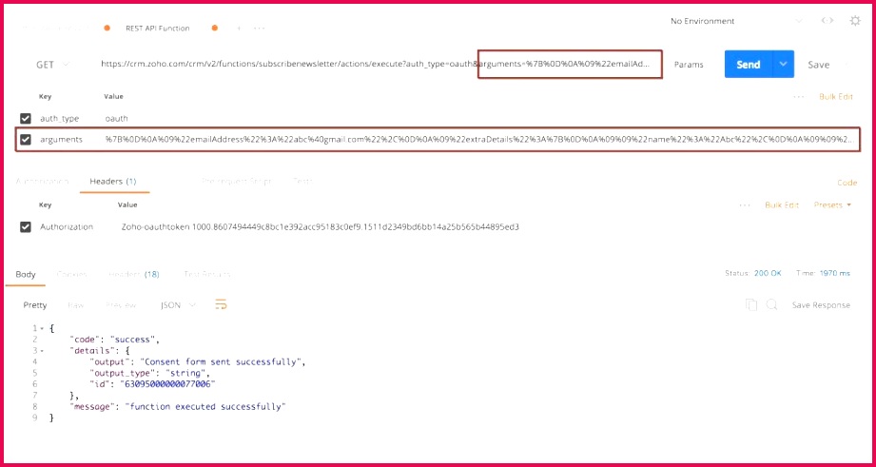Image resolution: width=876 pixels, height=467 pixels.
Task: Open the GET method dropdown
Action: (52, 65)
